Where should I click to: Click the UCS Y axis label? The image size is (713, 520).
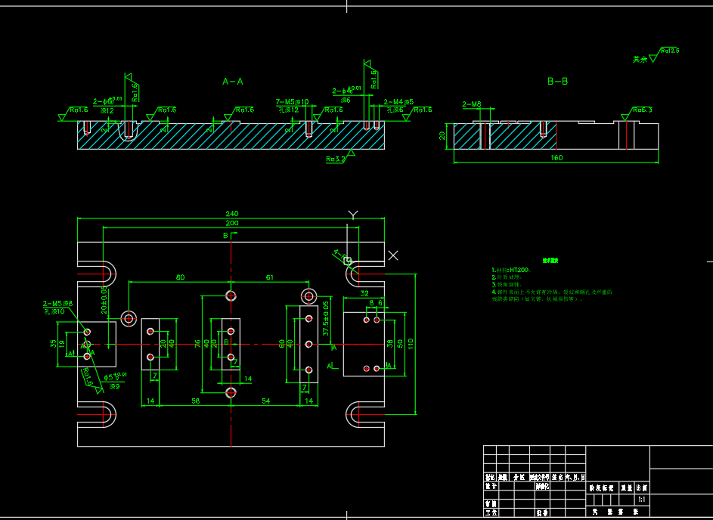click(x=352, y=215)
